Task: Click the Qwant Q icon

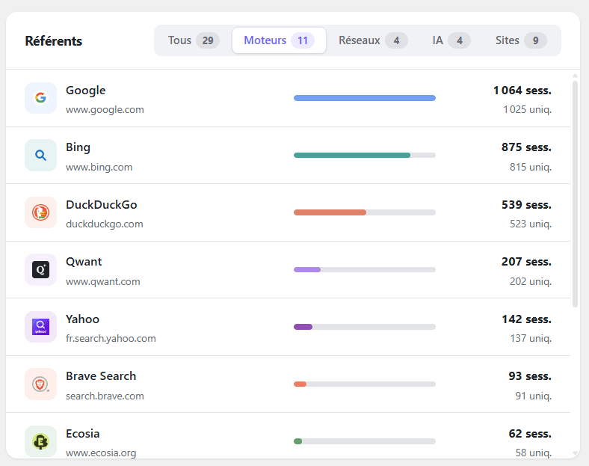Action: [x=40, y=270]
